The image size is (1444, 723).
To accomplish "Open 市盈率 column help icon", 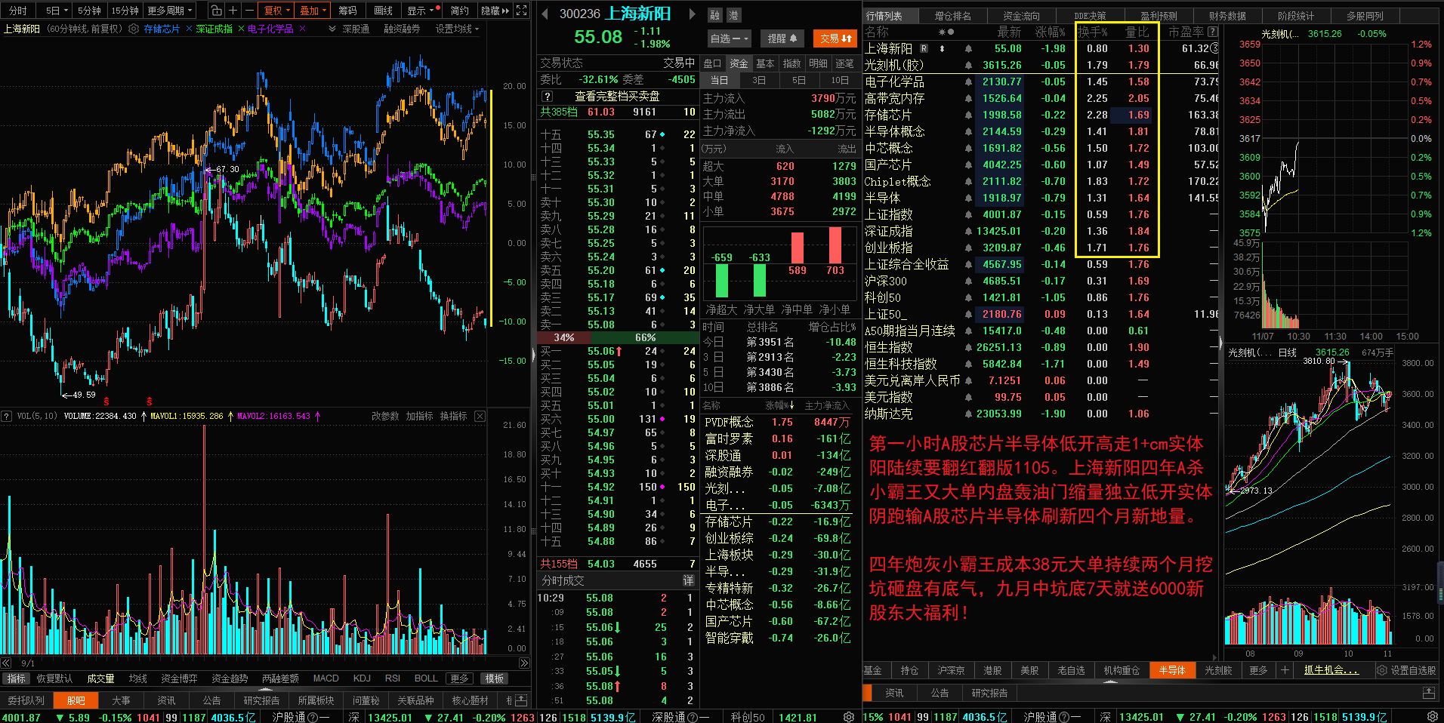I will (1213, 32).
